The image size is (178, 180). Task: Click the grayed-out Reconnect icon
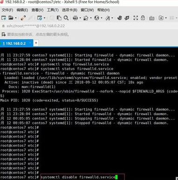(x=30, y=18)
